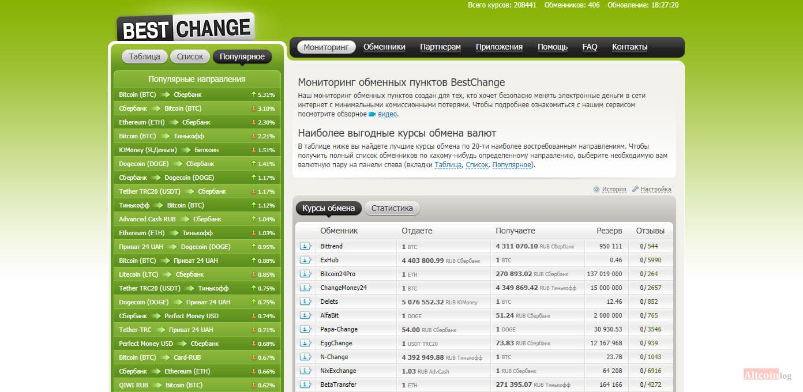The image size is (803, 392).
Task: Open info icon for EggChange row
Action: (x=305, y=343)
